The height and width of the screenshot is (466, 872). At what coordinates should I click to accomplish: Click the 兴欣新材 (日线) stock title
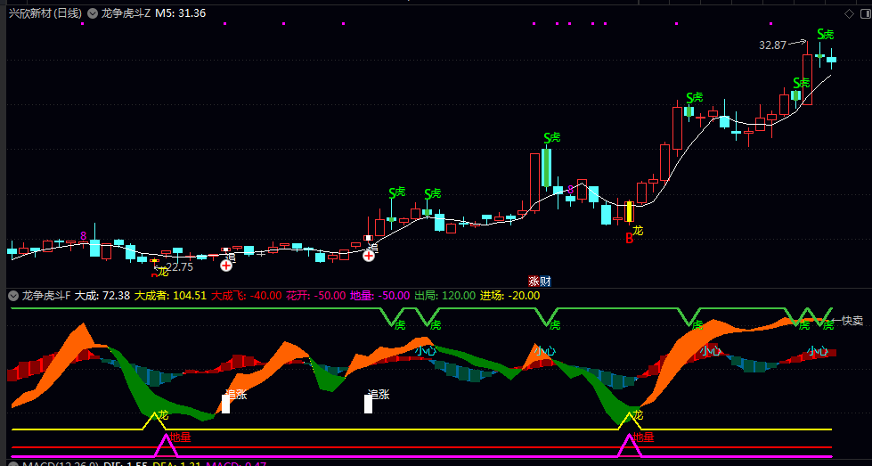(45, 13)
